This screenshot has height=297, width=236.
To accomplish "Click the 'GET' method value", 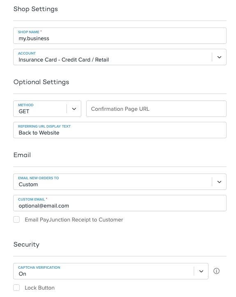I will 24,112.
